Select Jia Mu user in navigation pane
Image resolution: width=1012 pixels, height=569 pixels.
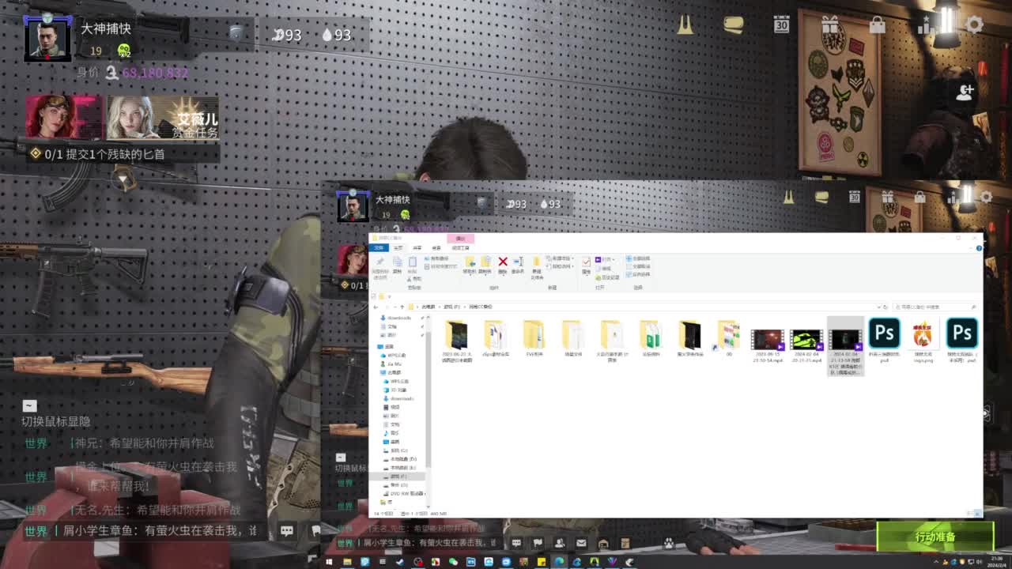point(391,364)
